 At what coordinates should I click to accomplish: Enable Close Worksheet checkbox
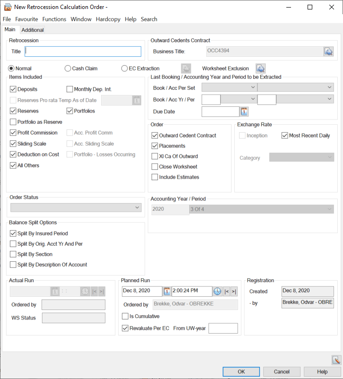point(154,167)
